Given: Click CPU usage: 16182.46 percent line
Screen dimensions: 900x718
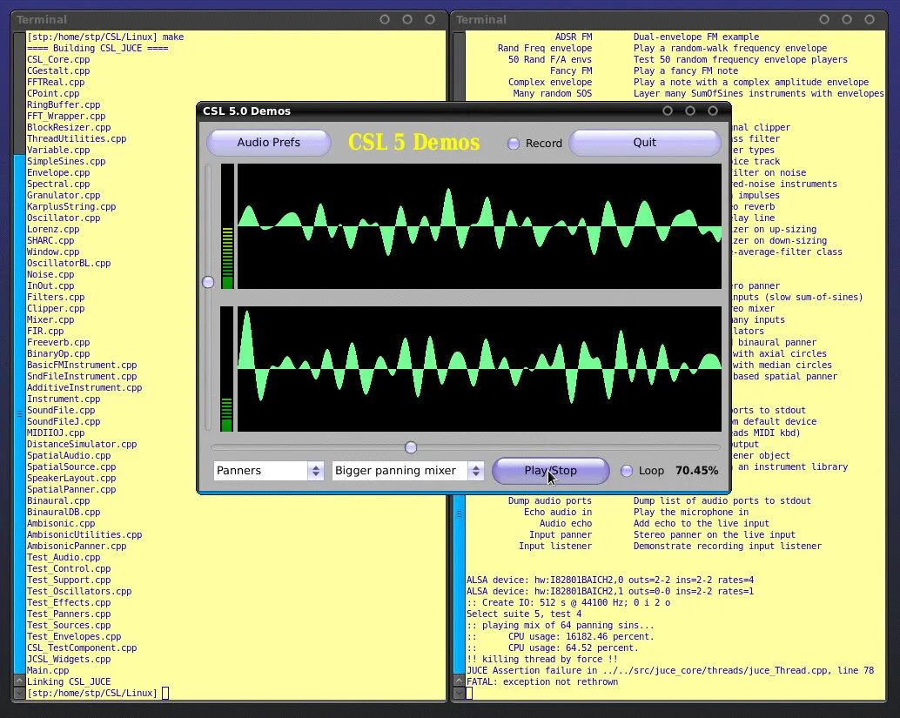Looking at the screenshot, I should pos(561,636).
